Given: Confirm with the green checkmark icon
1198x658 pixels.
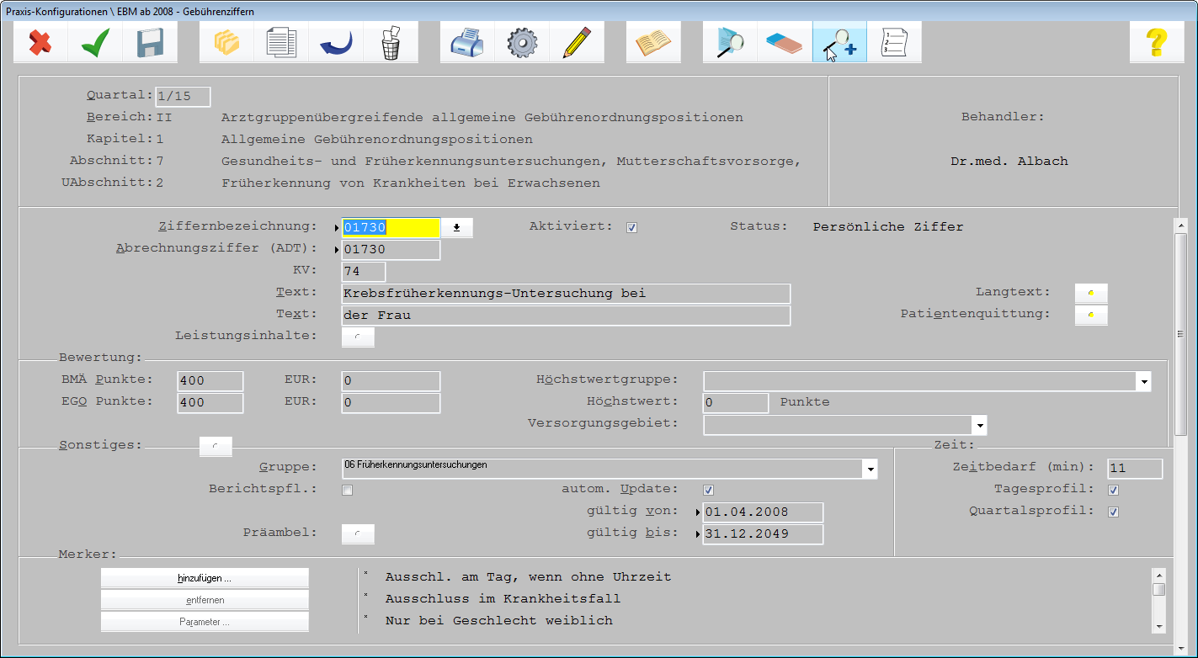Looking at the screenshot, I should pos(95,42).
